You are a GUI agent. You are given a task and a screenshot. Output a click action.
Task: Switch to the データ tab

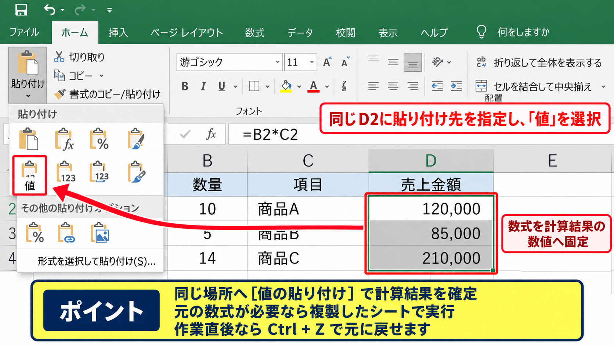[x=300, y=32]
